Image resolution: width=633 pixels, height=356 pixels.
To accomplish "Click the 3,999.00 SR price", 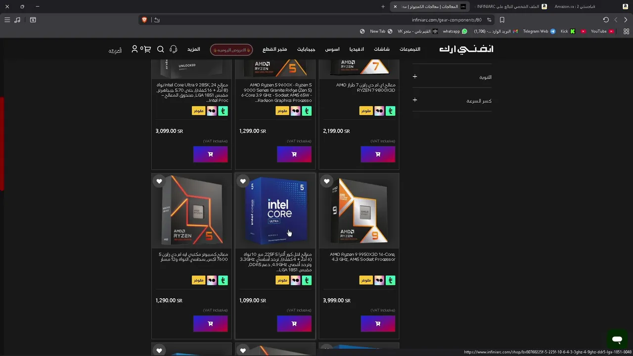I will (x=336, y=300).
